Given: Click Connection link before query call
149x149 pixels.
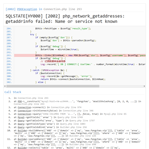Looking at the screenshot, I should point(24,114).
